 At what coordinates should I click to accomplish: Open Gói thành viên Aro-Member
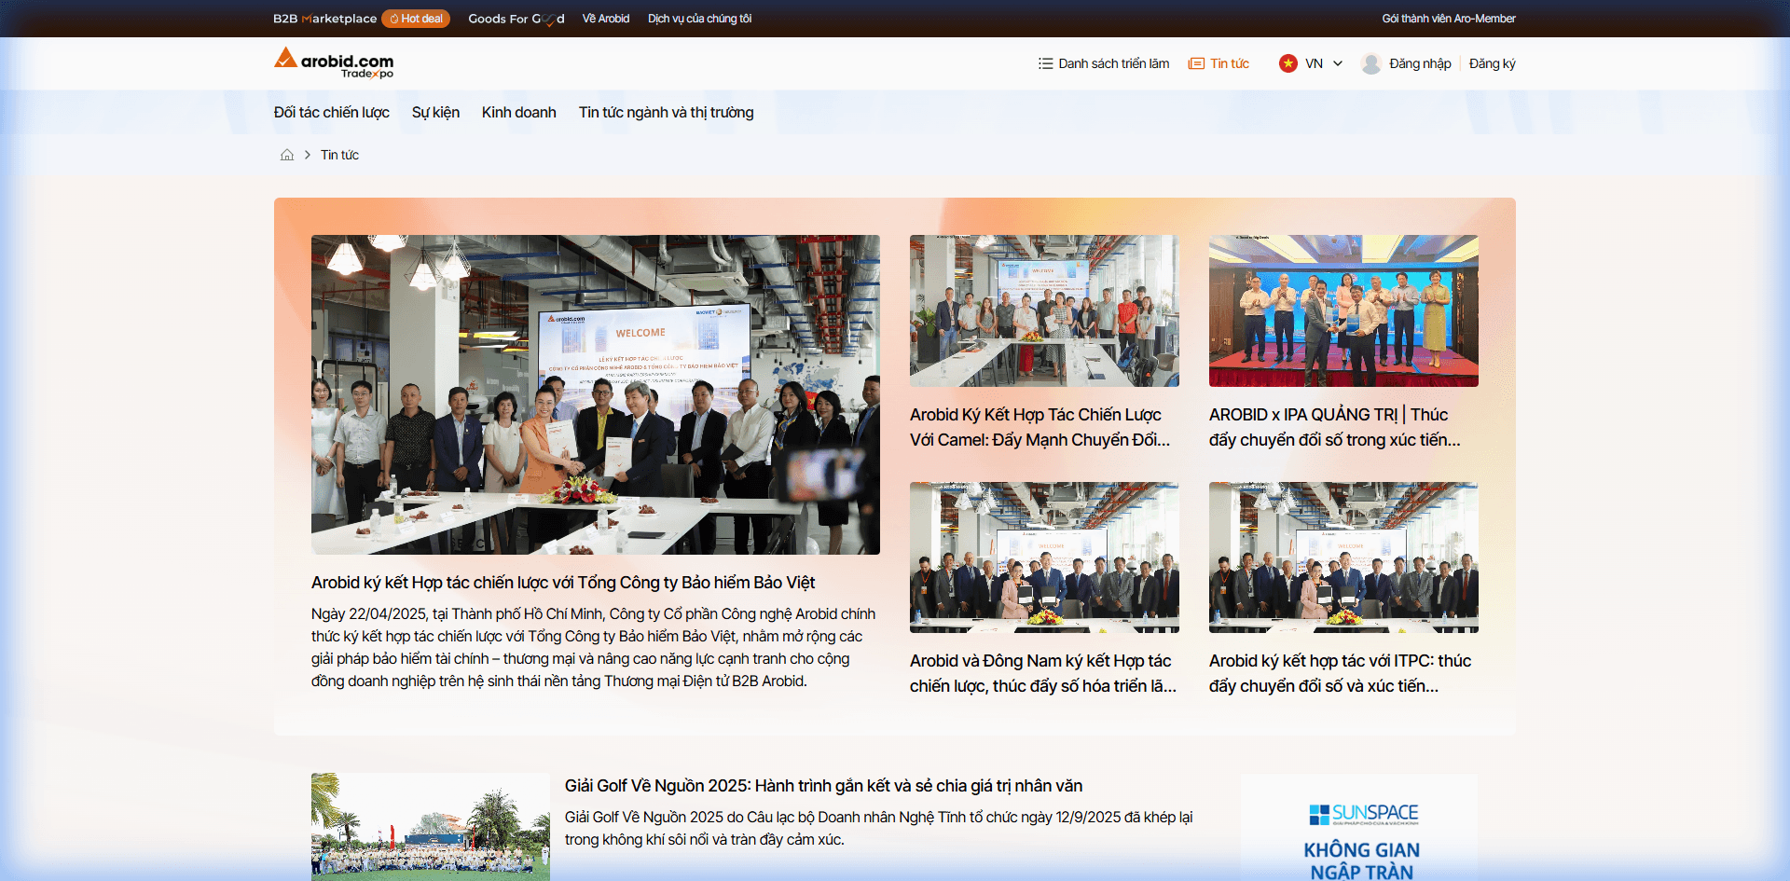point(1449,18)
